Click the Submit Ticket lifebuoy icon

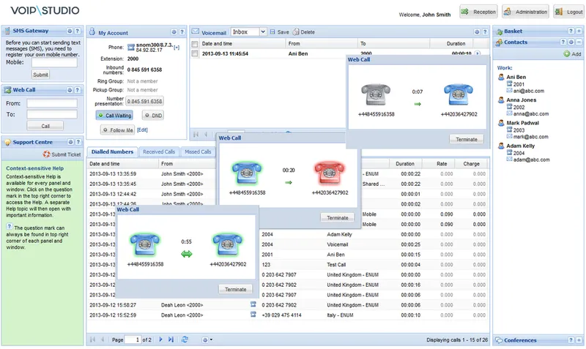click(x=46, y=154)
